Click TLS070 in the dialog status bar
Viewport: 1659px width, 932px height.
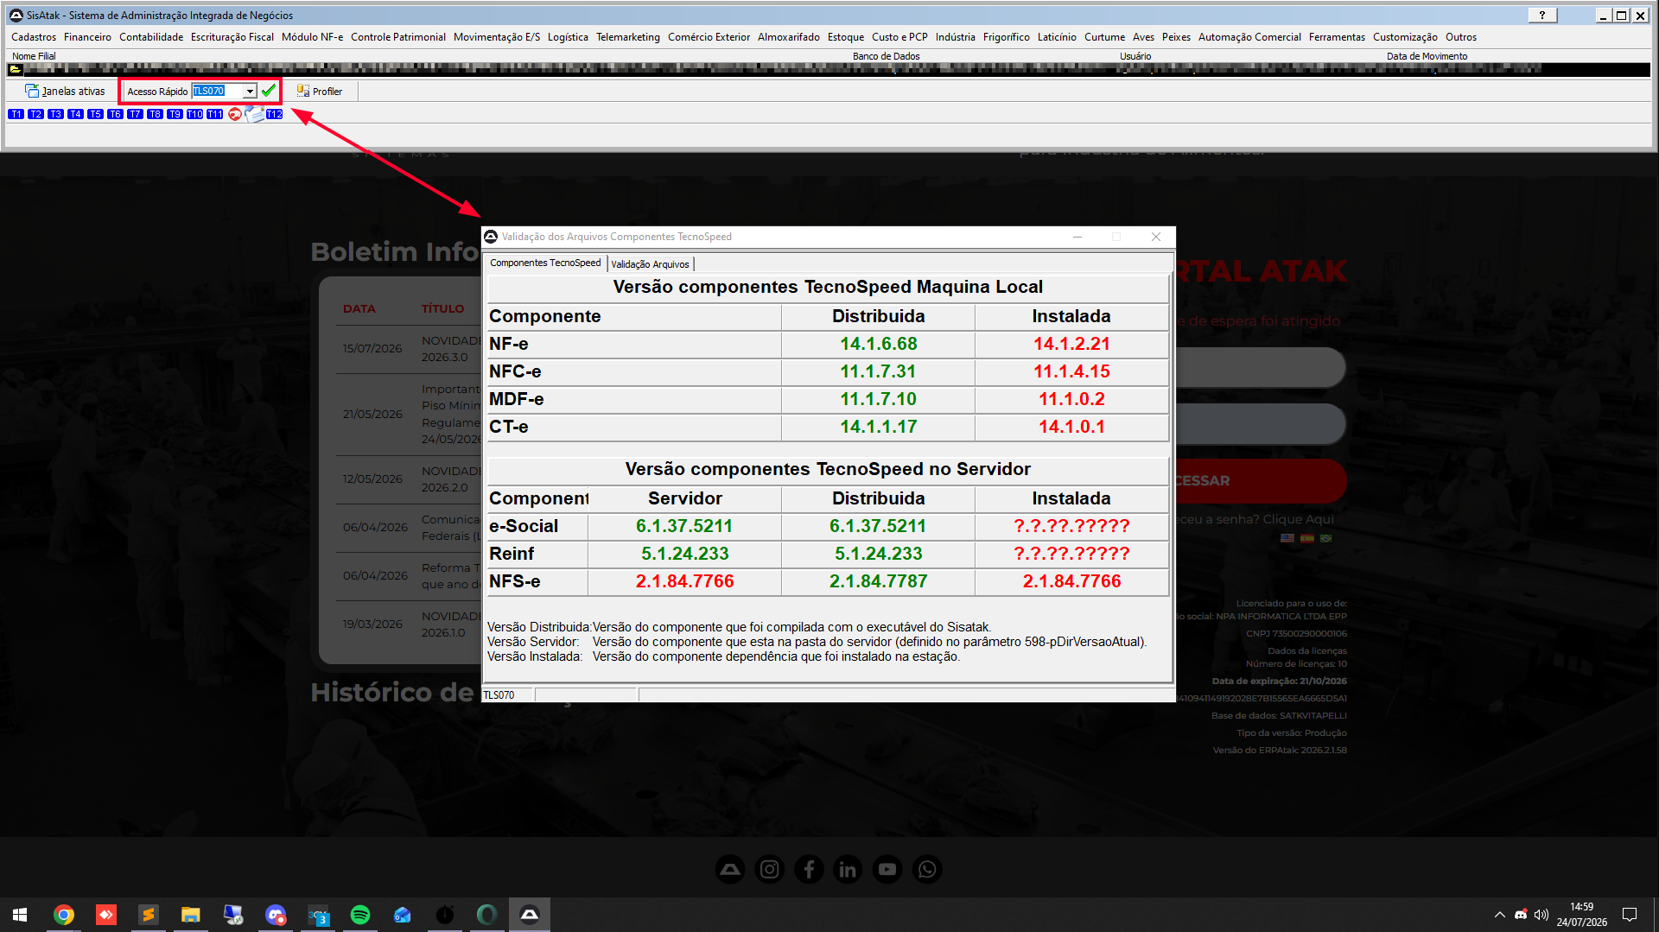[x=499, y=695]
